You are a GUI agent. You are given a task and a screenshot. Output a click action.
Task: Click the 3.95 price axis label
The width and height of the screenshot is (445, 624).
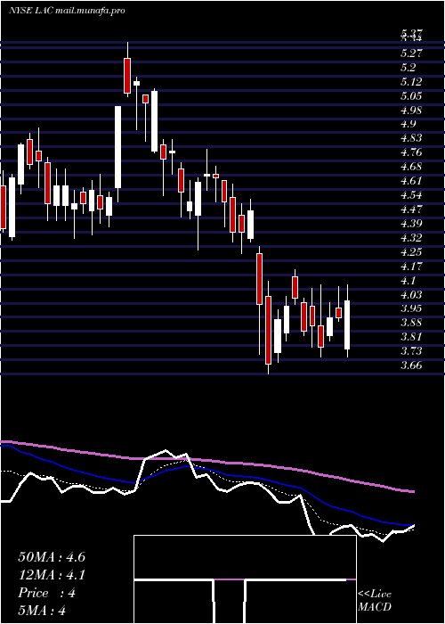(x=411, y=308)
